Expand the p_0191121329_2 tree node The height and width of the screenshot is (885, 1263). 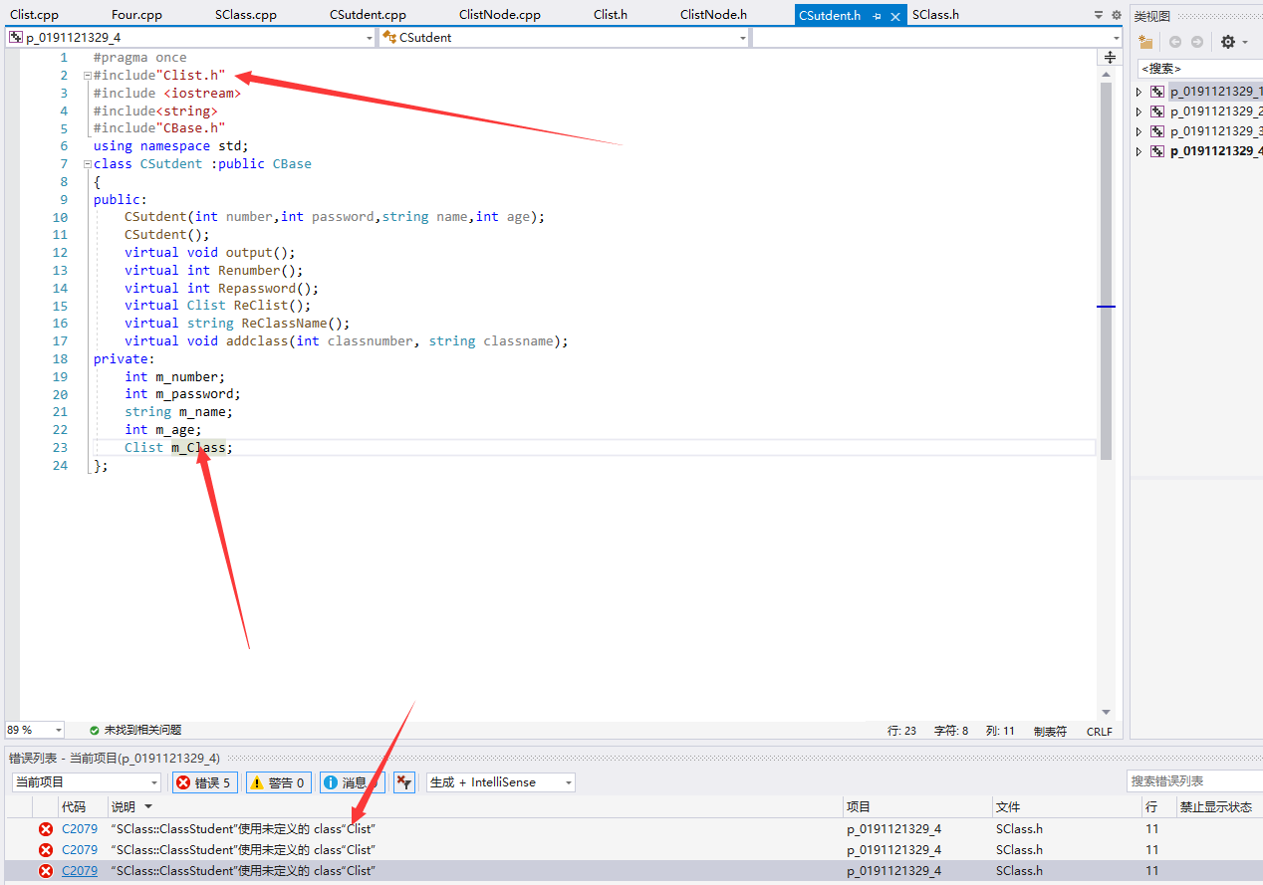coord(1140,111)
